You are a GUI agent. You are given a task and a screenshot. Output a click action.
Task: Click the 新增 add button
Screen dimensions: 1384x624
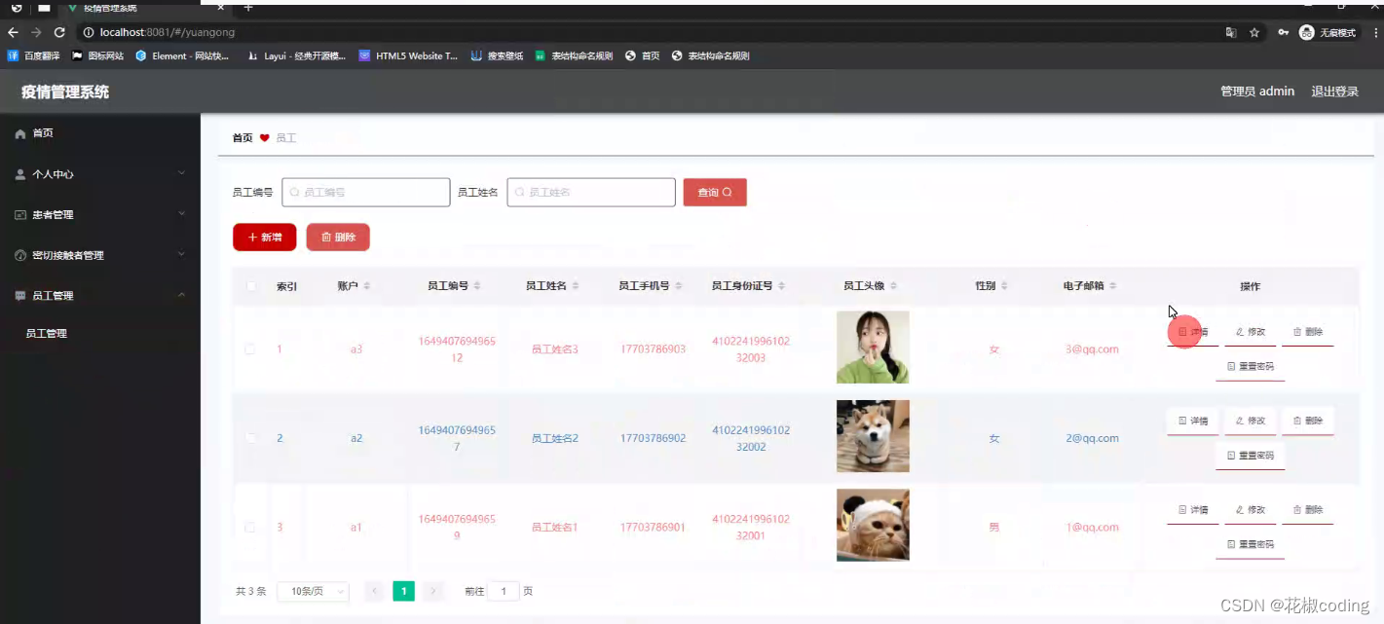click(265, 238)
